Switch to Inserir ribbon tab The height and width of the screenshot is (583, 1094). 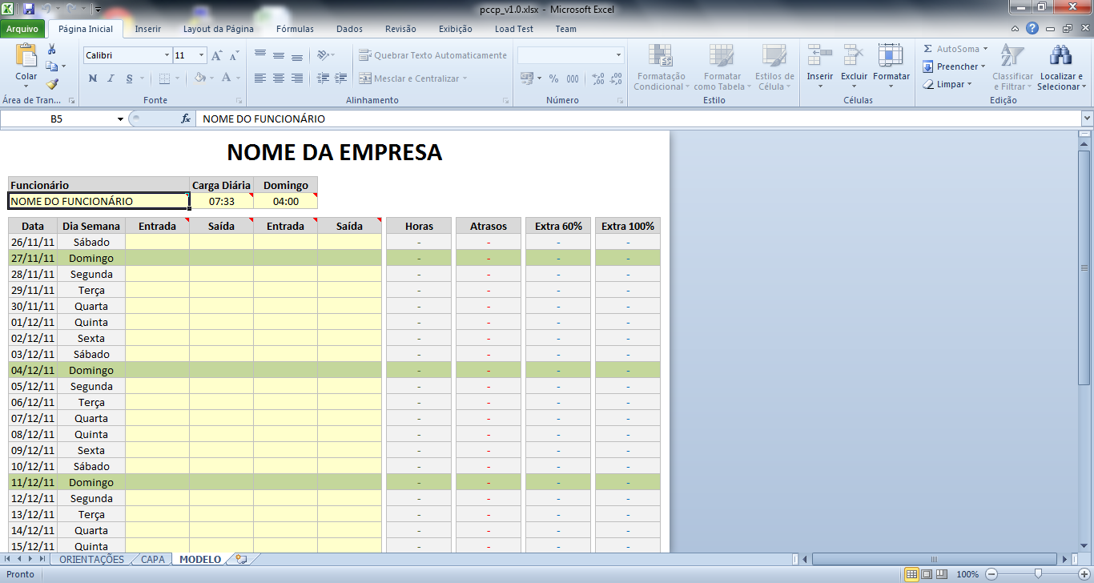147,29
